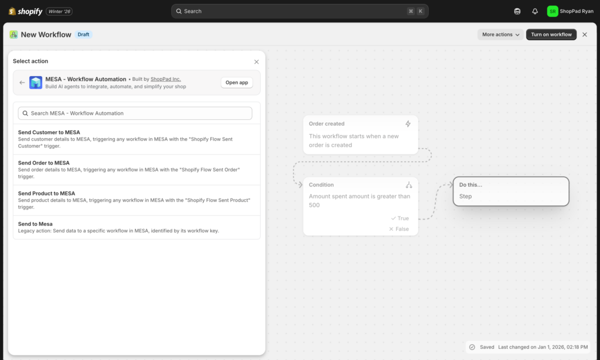Click the Draft status badge

83,35
